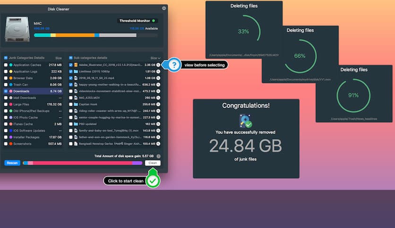Click the MAC disk usage bar

[x=96, y=35]
